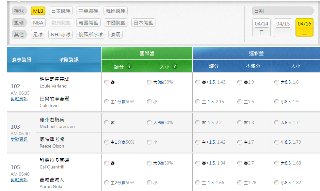The width and height of the screenshot is (320, 191).
Task: Click pitcher name Aaron Nola
Action: (51, 186)
